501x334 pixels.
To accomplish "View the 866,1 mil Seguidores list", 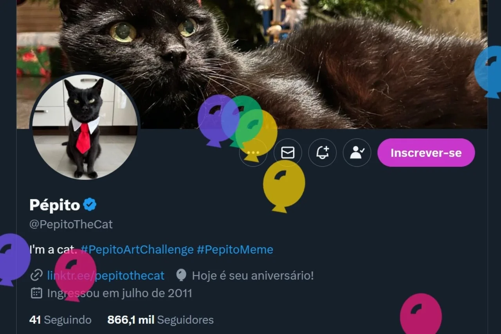I will click(161, 320).
